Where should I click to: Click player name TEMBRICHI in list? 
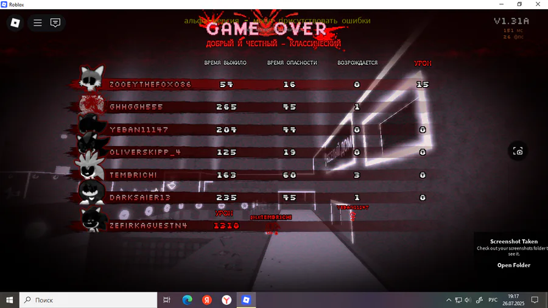click(133, 175)
